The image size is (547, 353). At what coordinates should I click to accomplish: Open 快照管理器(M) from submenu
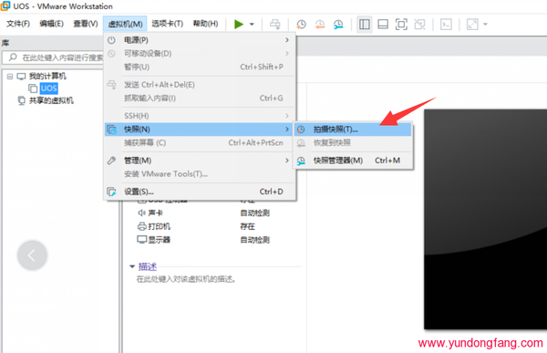pyautogui.click(x=353, y=161)
